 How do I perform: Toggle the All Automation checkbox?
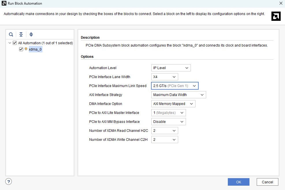[15, 43]
